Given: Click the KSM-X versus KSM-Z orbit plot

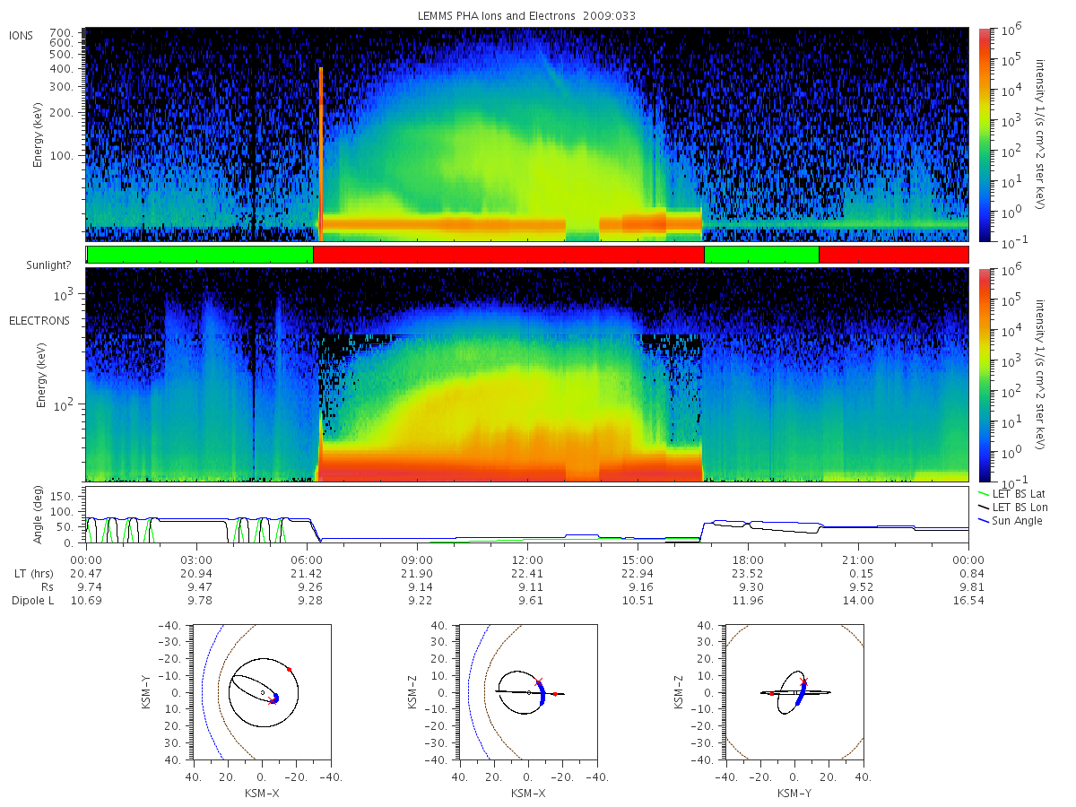Looking at the screenshot, I should (x=527, y=692).
